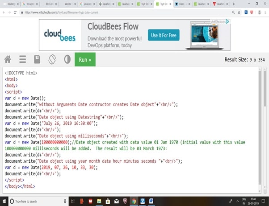
Task: Close the Kinderg tab
Action: click(17, 4)
